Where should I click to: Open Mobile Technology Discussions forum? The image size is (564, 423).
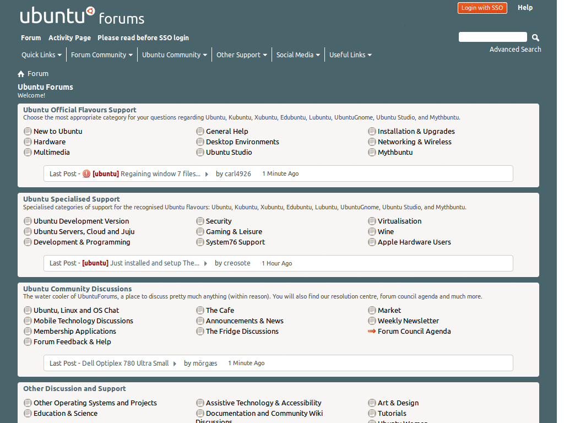click(x=84, y=321)
